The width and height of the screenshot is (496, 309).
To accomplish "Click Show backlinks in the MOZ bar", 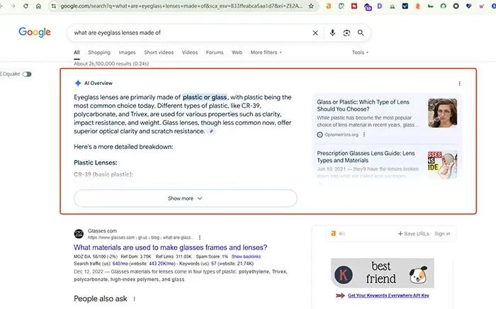I will (246, 257).
